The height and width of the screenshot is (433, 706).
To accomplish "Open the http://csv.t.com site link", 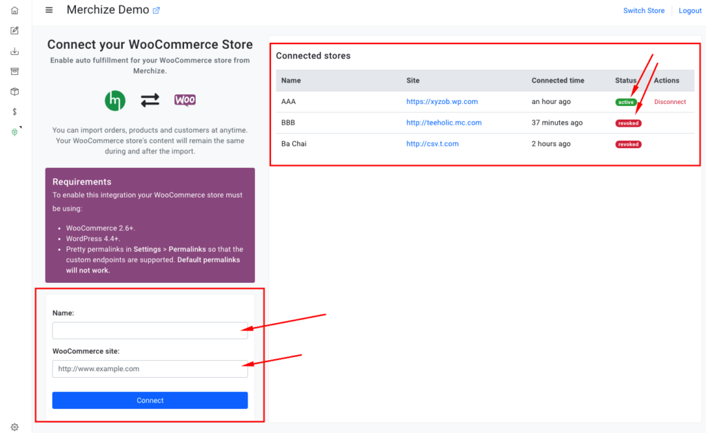I will click(432, 144).
